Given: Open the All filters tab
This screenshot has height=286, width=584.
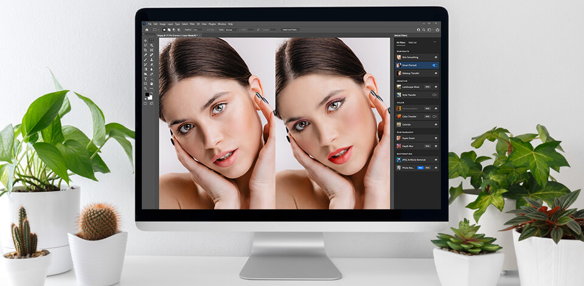Looking at the screenshot, I should (401, 43).
